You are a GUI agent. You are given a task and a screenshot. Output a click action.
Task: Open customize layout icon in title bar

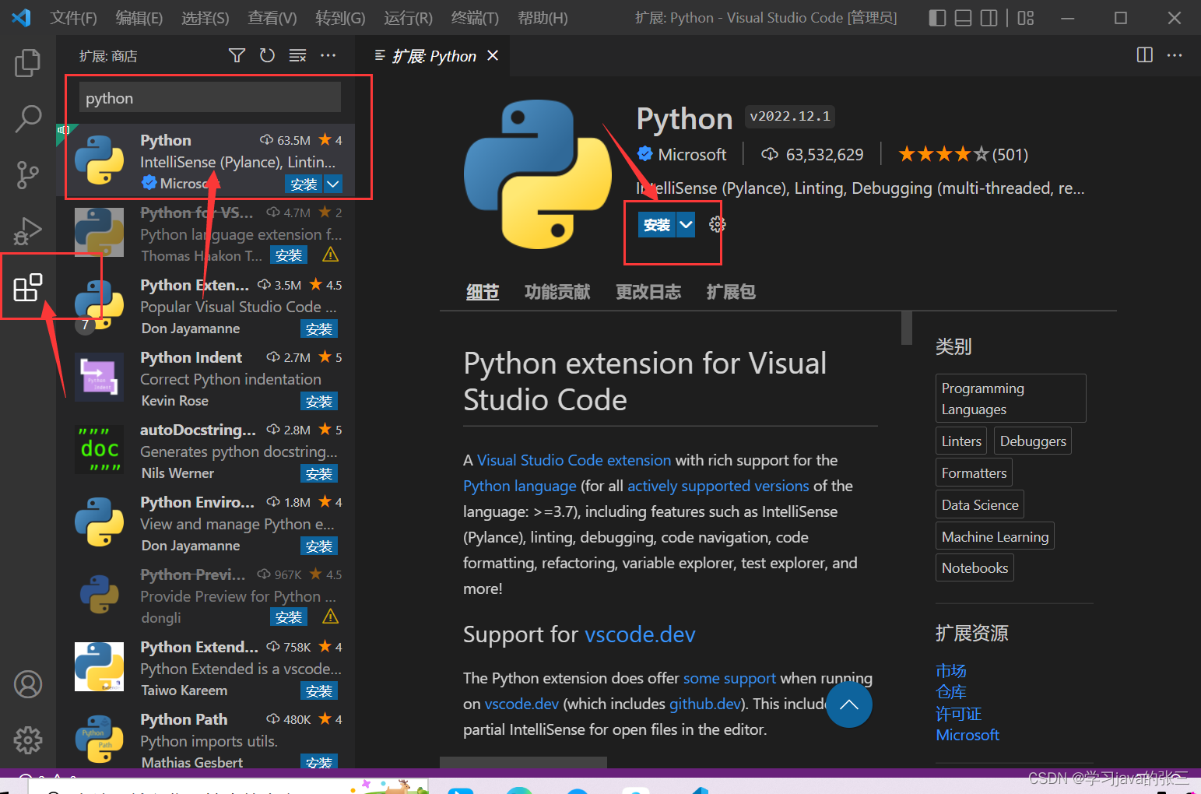click(x=1026, y=18)
